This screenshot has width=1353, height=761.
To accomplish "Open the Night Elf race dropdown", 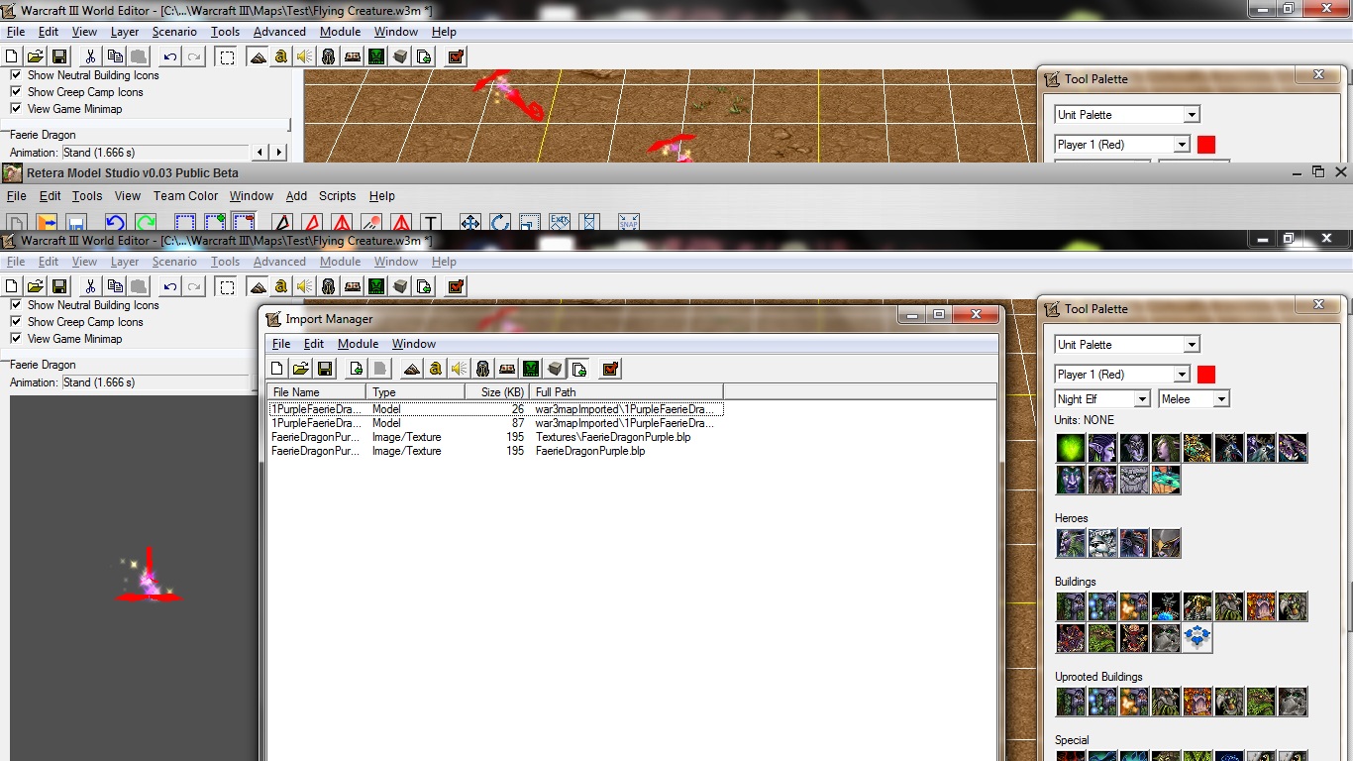I will click(x=1102, y=399).
